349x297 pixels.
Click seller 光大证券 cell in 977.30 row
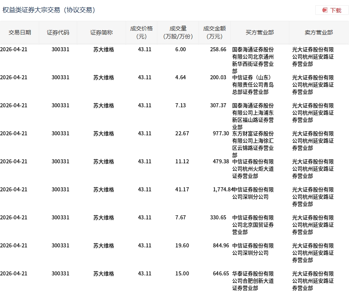(x=313, y=141)
